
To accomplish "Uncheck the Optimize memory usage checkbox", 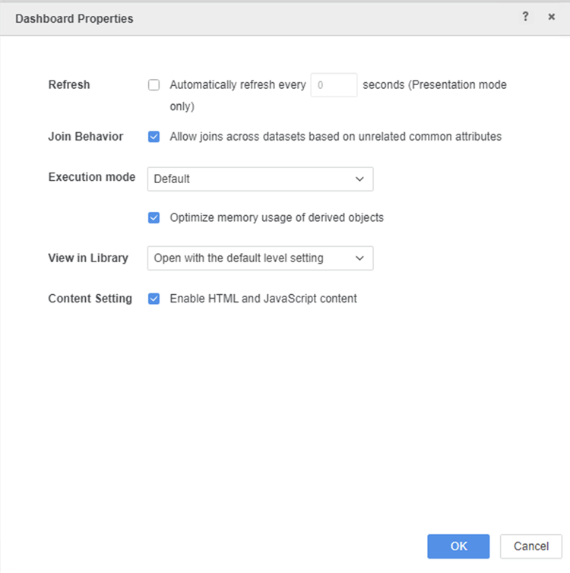I will (x=154, y=217).
